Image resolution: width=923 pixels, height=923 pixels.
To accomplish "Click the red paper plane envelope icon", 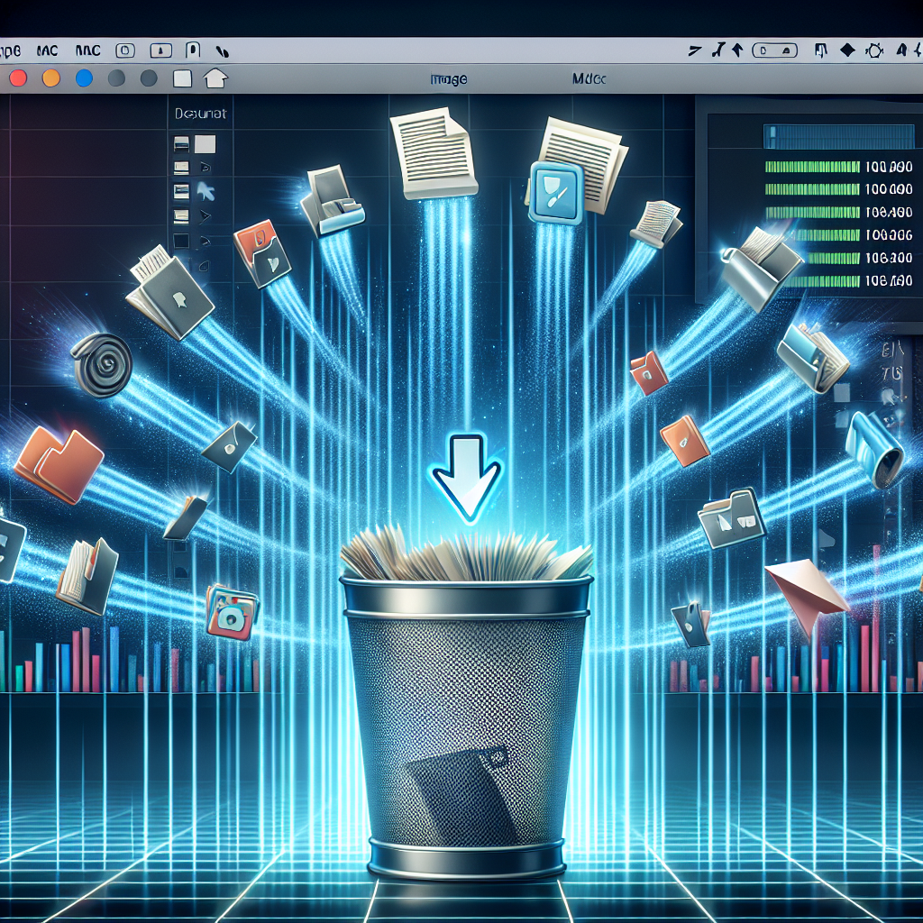I will tap(805, 586).
